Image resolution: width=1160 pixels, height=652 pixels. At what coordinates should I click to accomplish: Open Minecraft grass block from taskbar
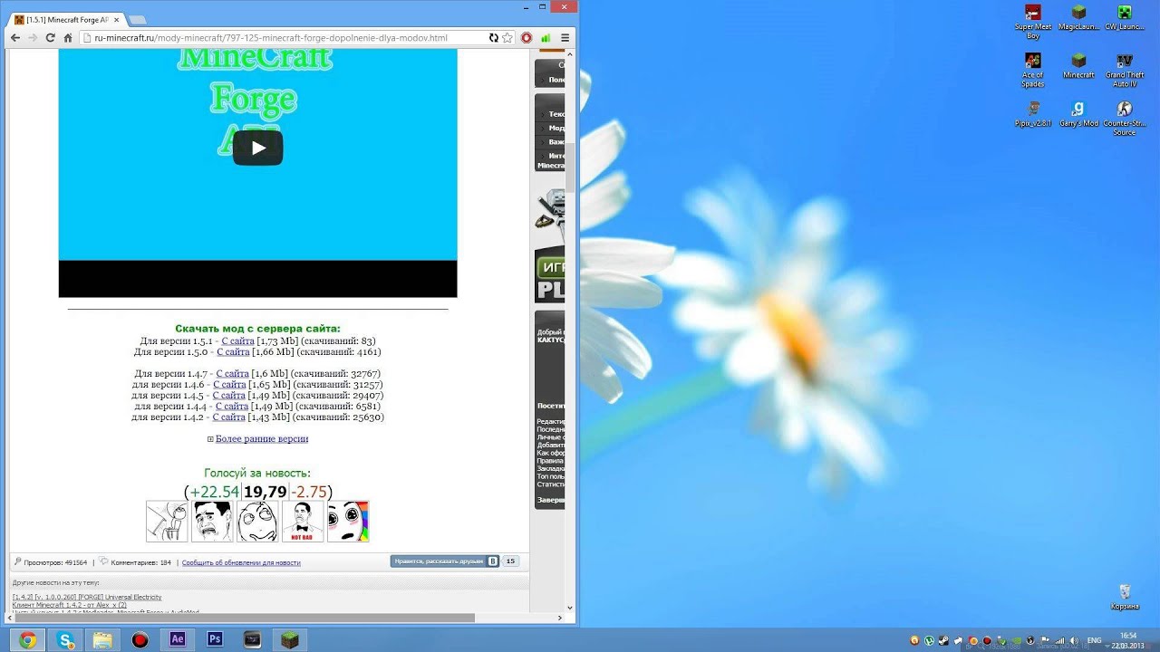tap(290, 639)
